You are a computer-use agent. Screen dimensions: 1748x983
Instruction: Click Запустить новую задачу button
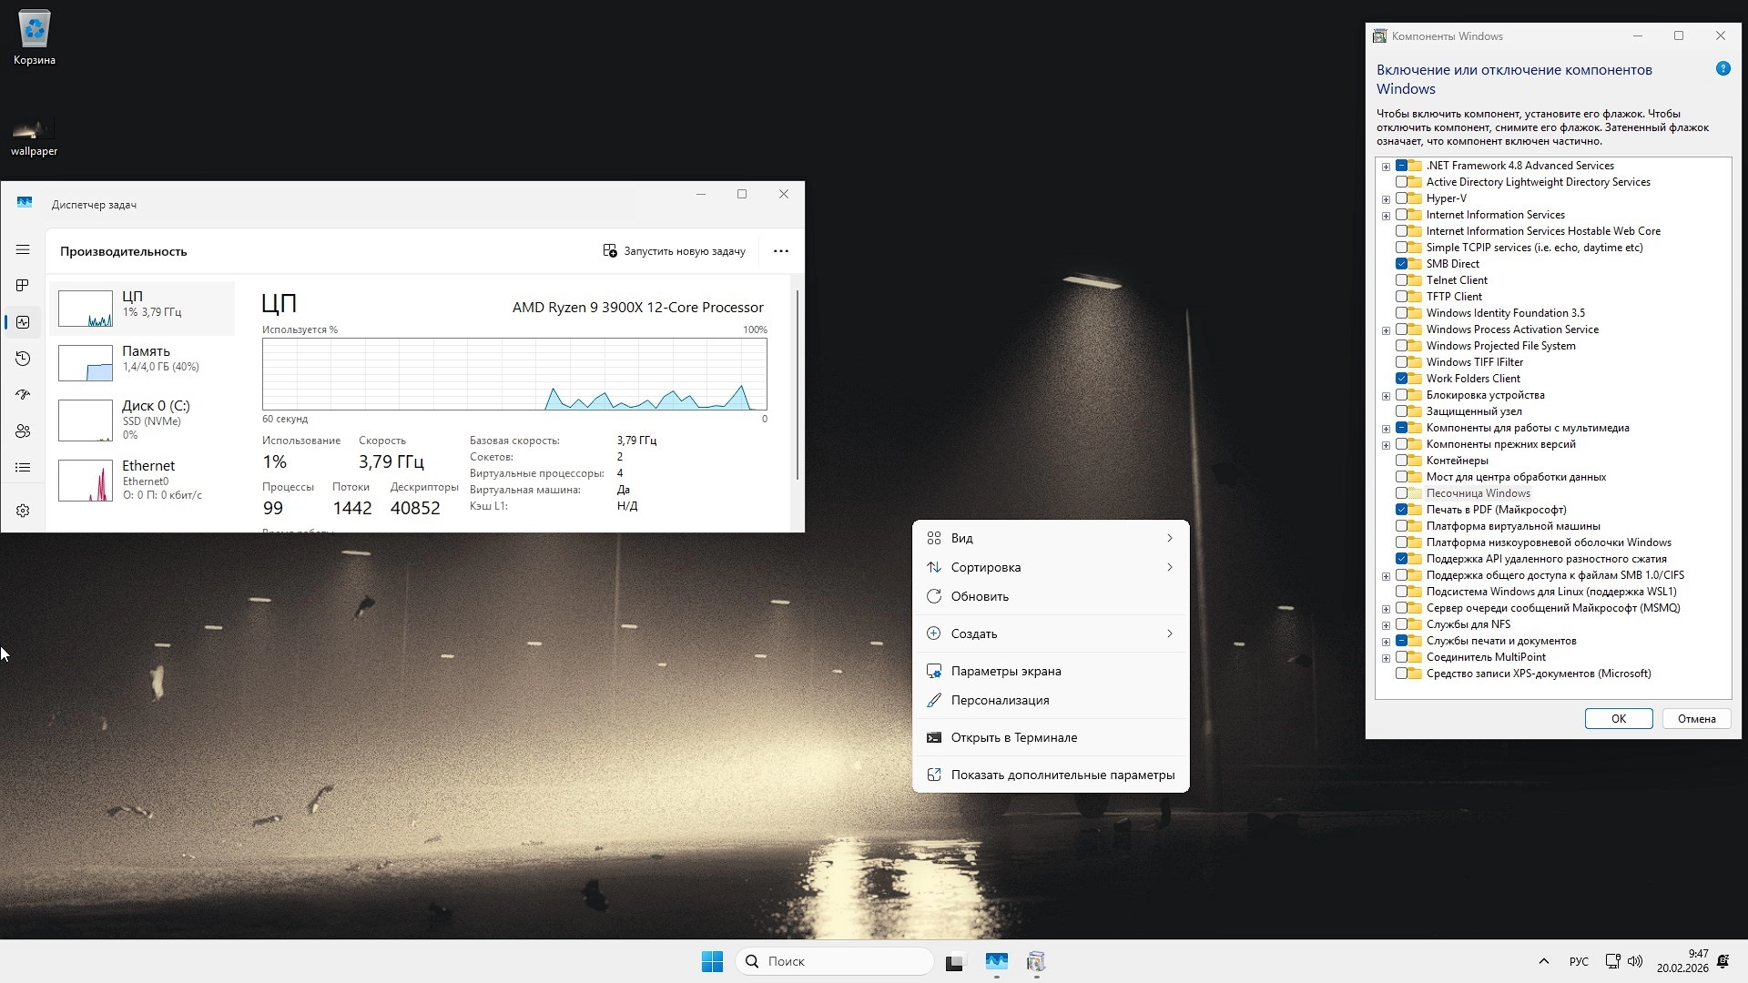coord(674,251)
